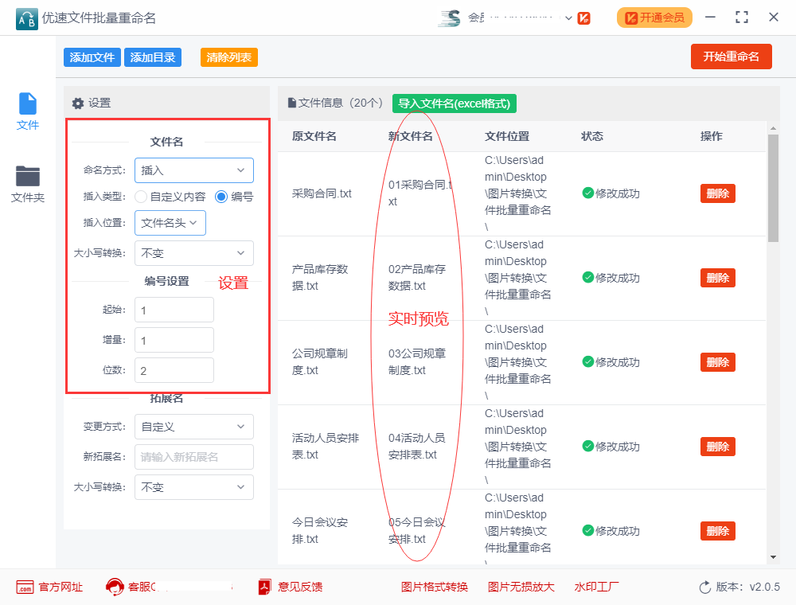Open 大小写转换 dropdown under 拓展名 section
The image size is (796, 605).
[194, 487]
